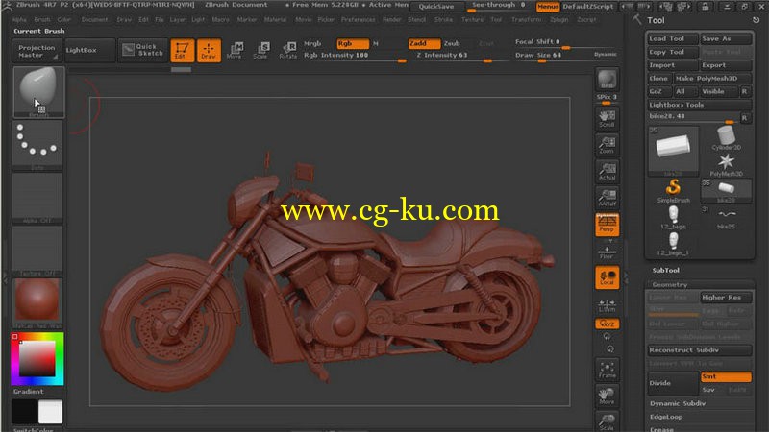Viewport: 769px width, 432px height.
Task: Open the Document menu
Action: pos(94,20)
